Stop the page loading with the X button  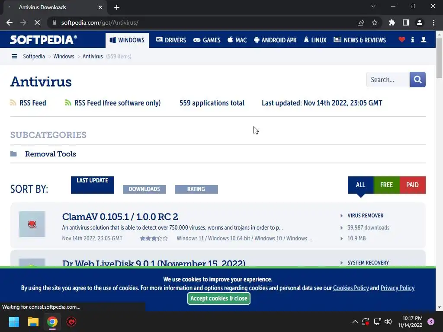[37, 22]
